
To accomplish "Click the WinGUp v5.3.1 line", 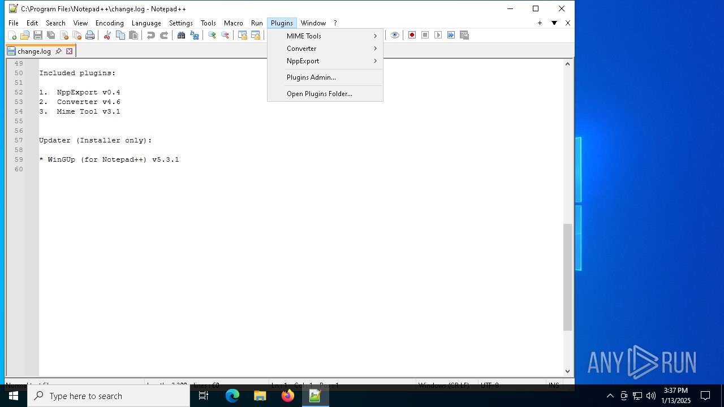I will click(x=109, y=159).
